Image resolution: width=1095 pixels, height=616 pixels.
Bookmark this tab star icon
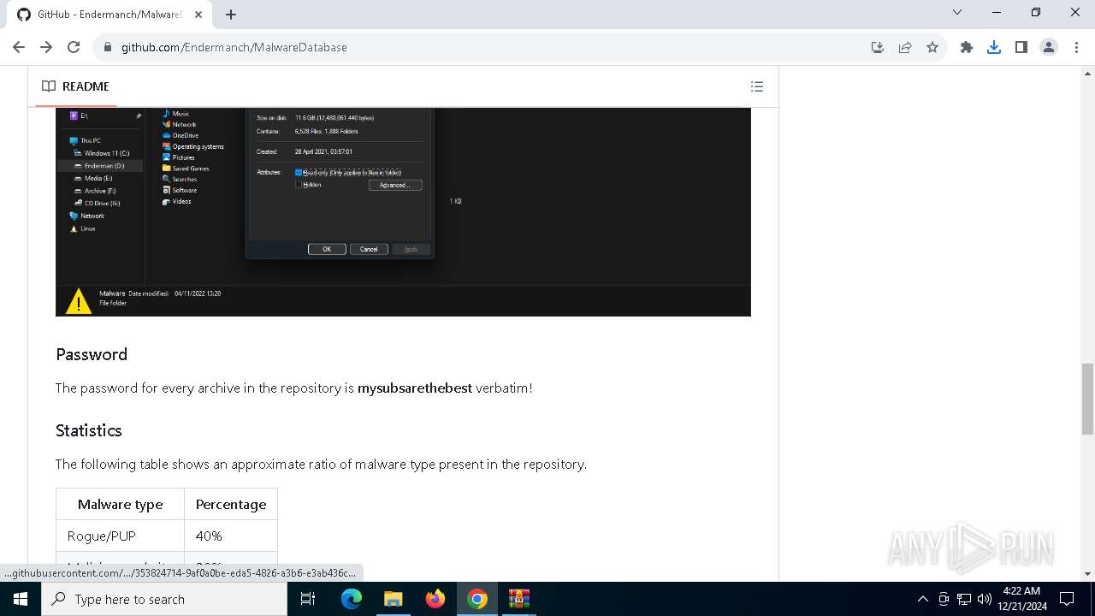[x=932, y=47]
